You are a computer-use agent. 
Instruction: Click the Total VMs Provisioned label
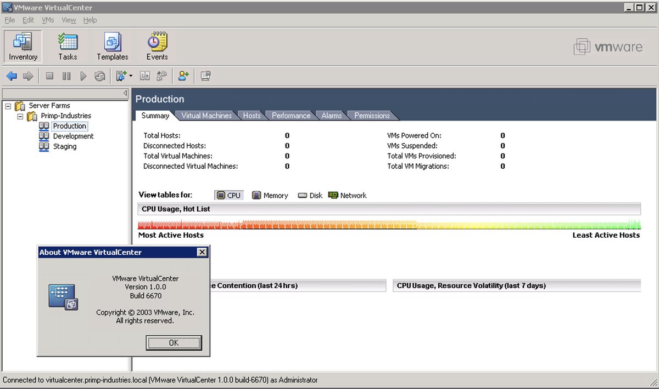pos(422,156)
